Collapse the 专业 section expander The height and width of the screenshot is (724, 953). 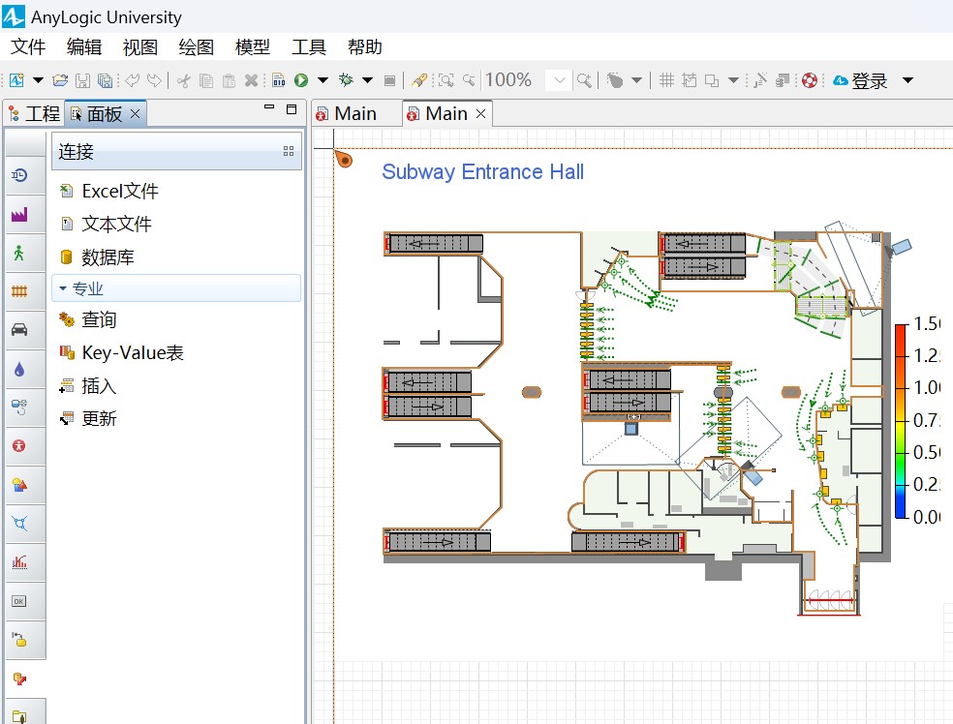(64, 288)
